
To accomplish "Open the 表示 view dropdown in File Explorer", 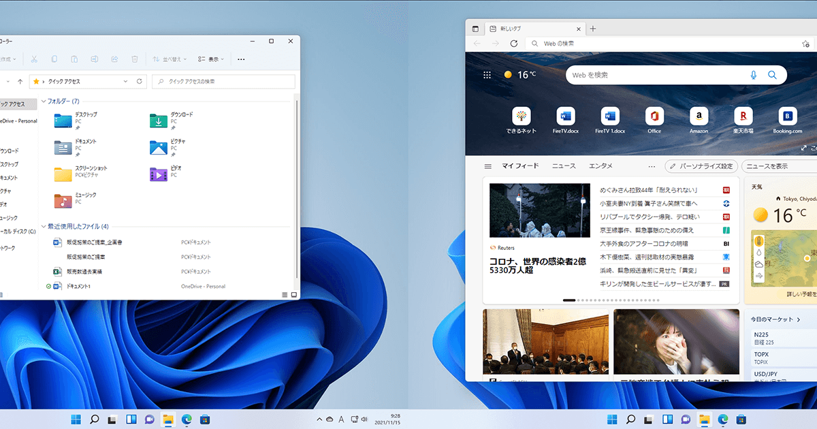I will [x=211, y=59].
